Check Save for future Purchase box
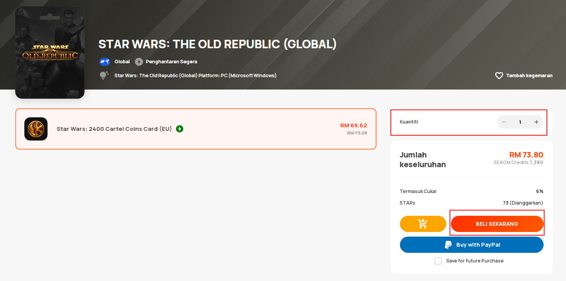 point(438,261)
